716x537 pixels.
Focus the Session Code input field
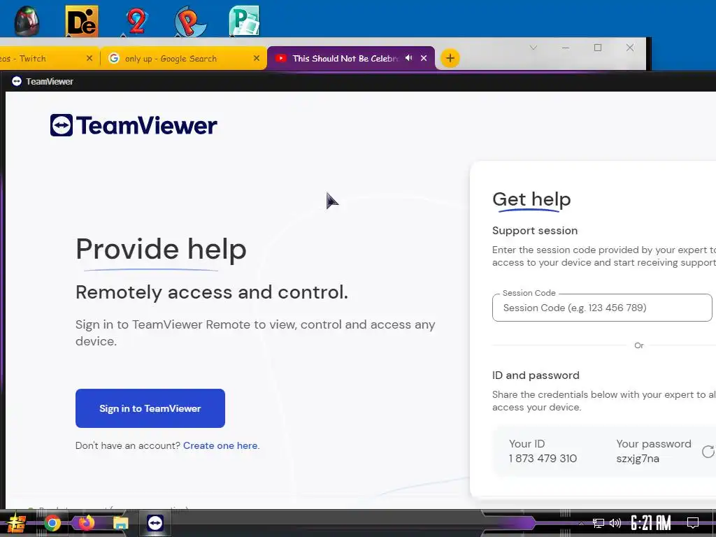(602, 308)
